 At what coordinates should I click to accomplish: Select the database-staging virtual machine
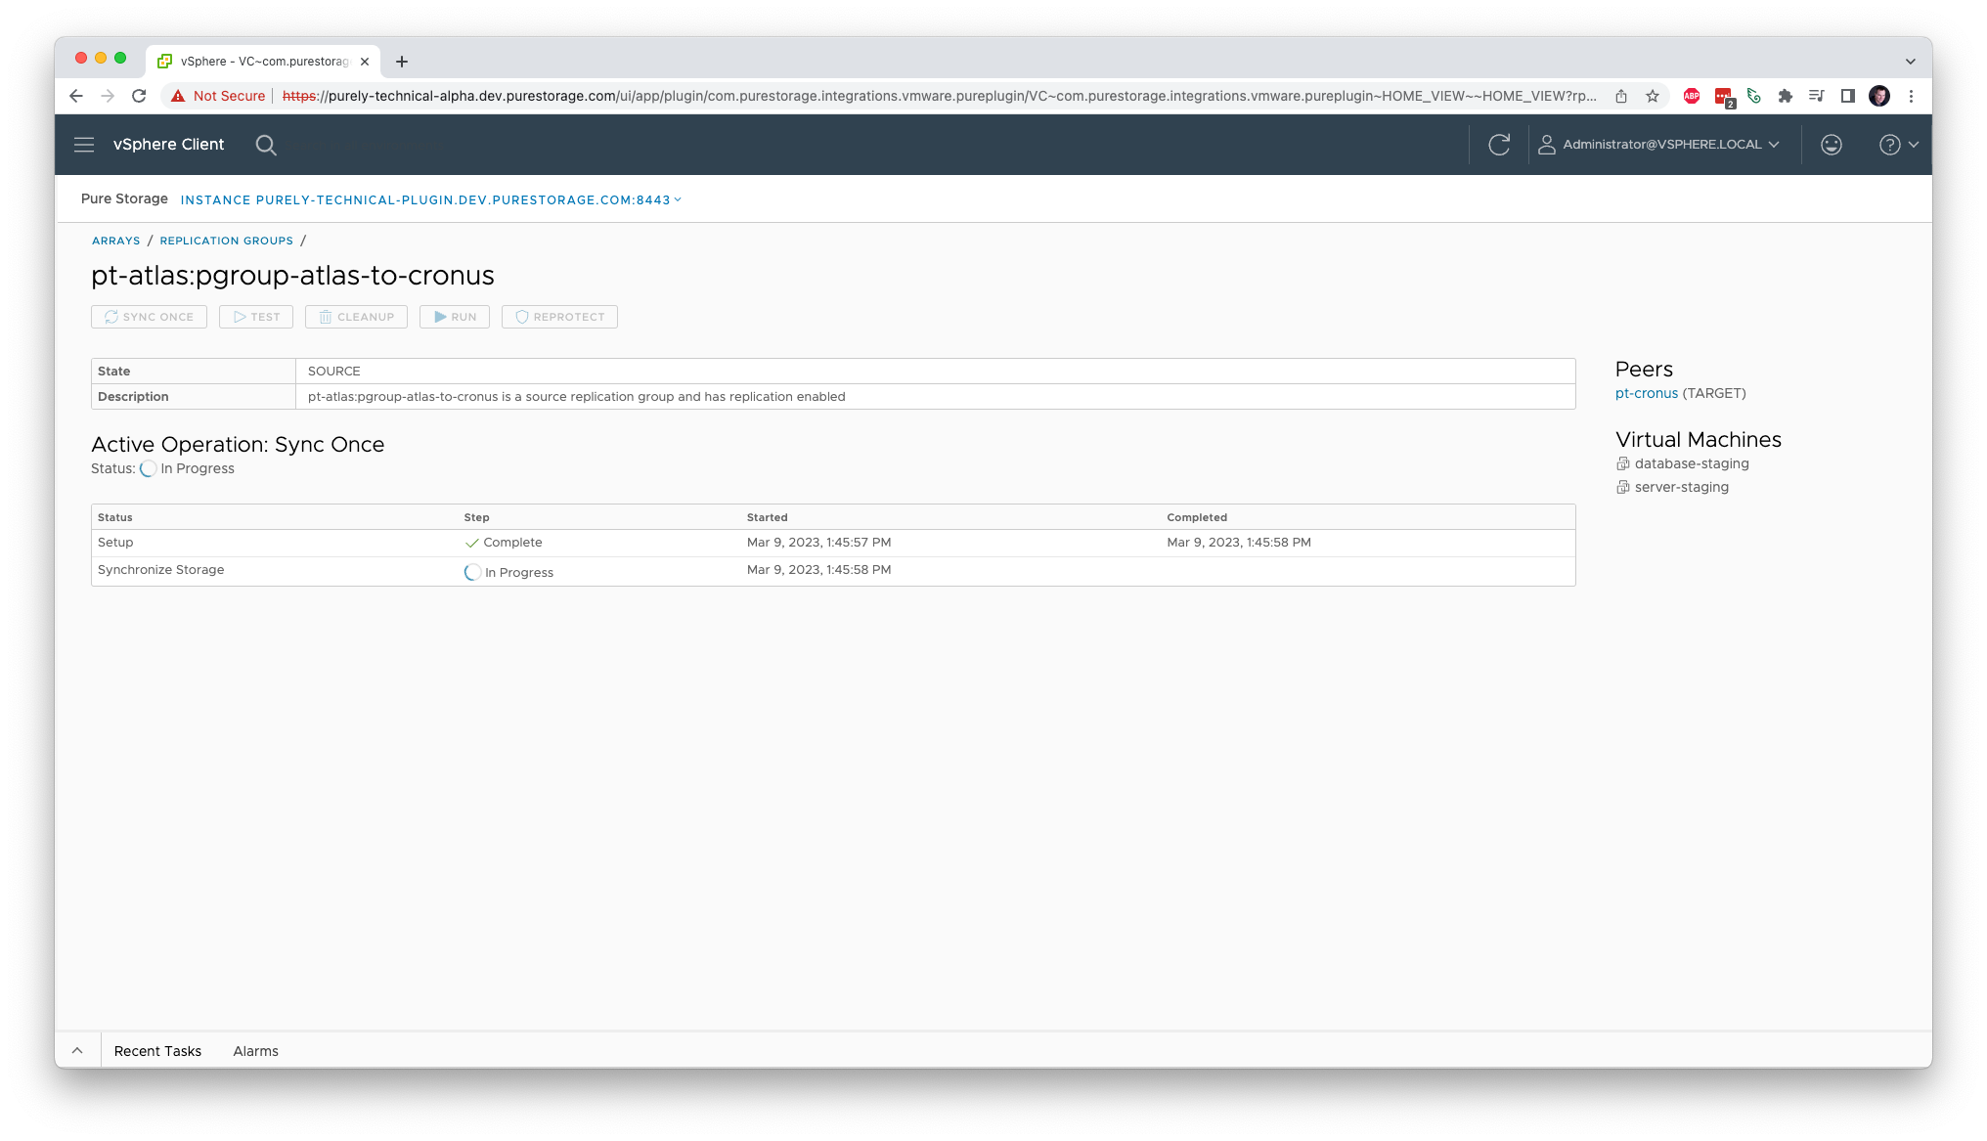click(1692, 463)
